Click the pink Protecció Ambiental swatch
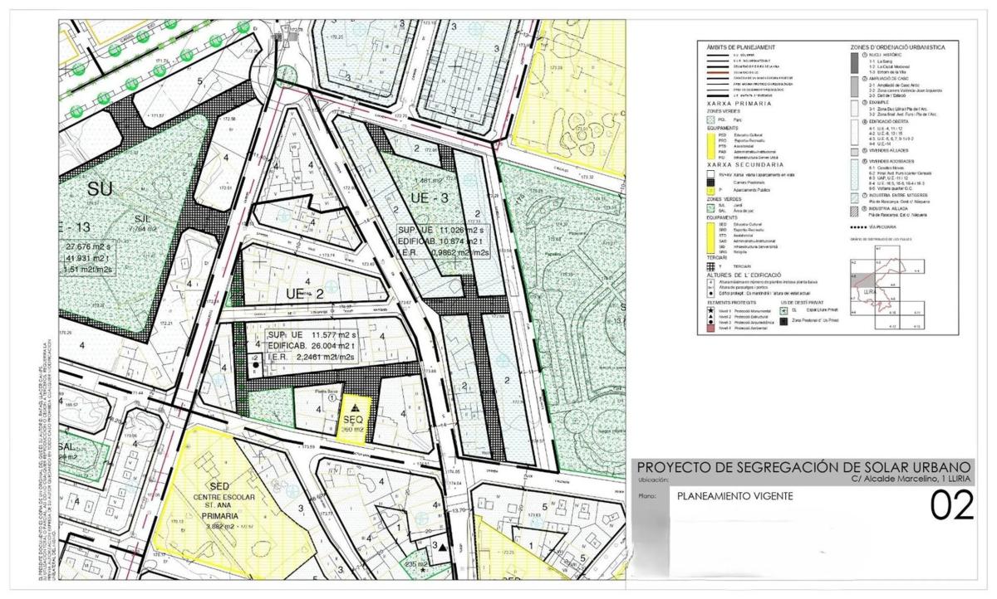This screenshot has height=599, width=997. tap(712, 329)
